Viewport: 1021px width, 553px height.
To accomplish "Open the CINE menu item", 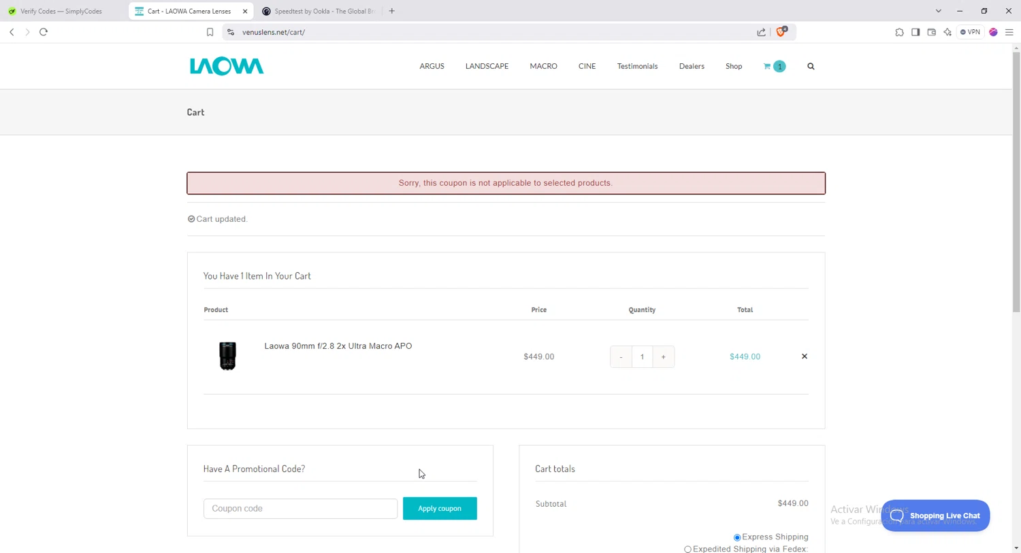I will 587,66.
